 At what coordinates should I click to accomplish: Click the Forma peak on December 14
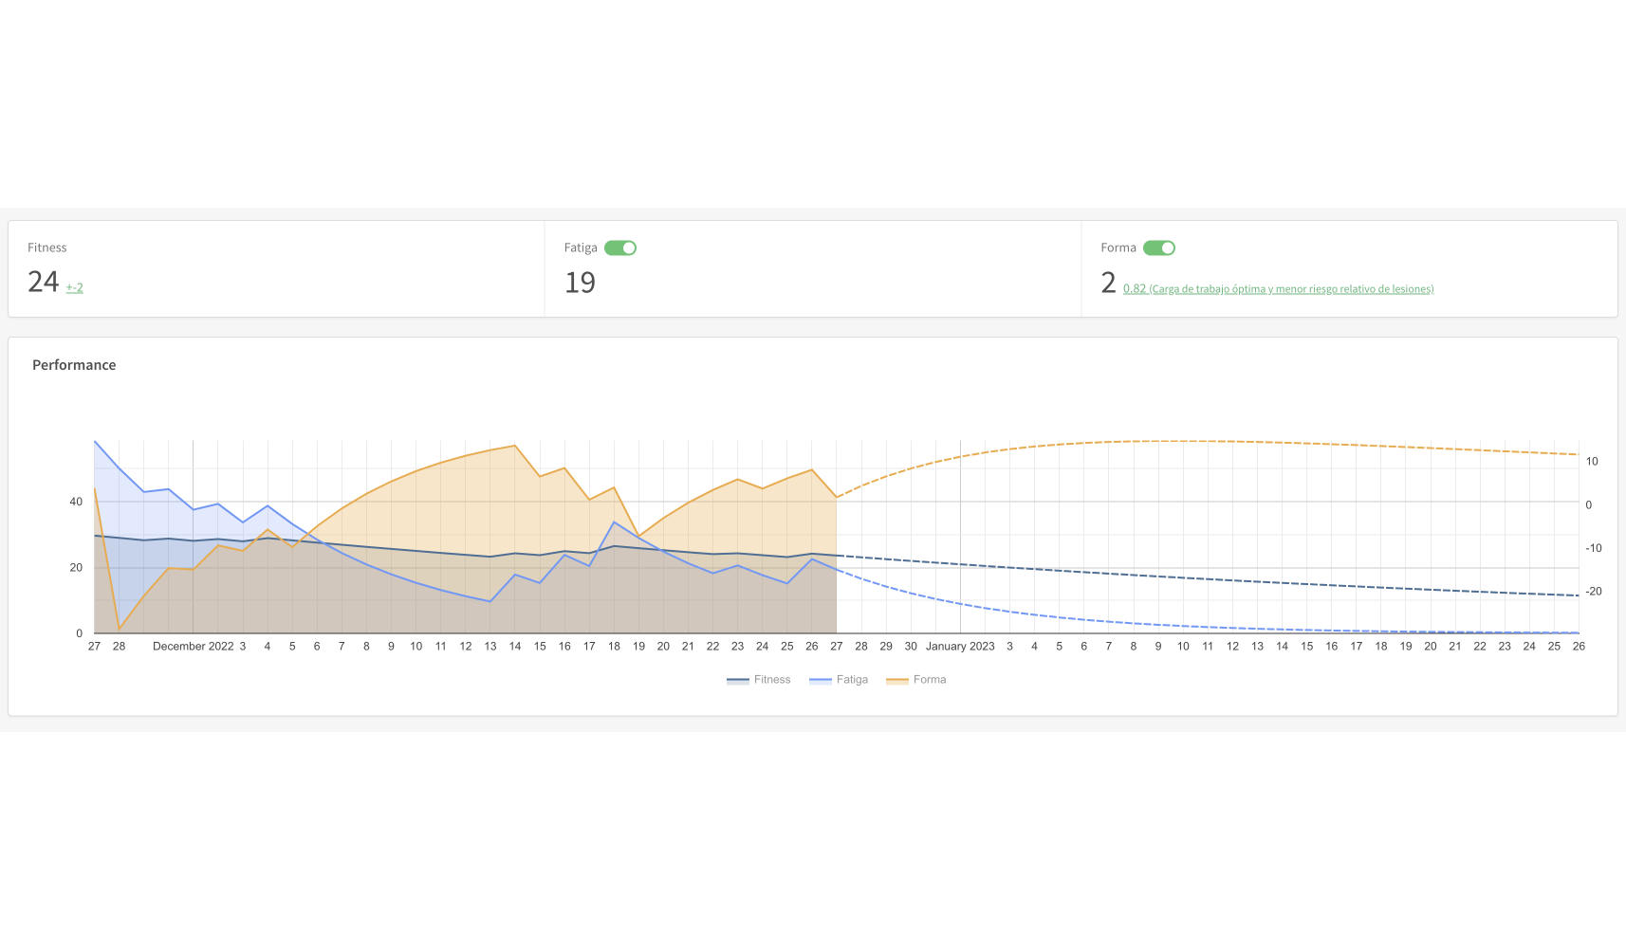pos(515,446)
